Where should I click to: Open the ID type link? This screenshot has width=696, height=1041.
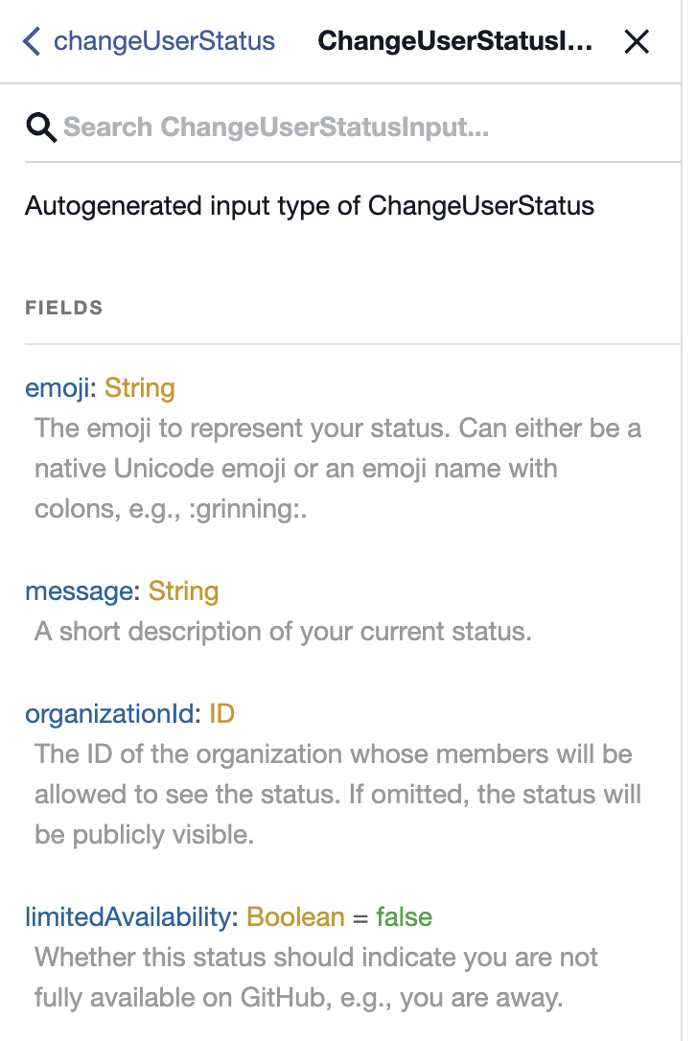221,714
